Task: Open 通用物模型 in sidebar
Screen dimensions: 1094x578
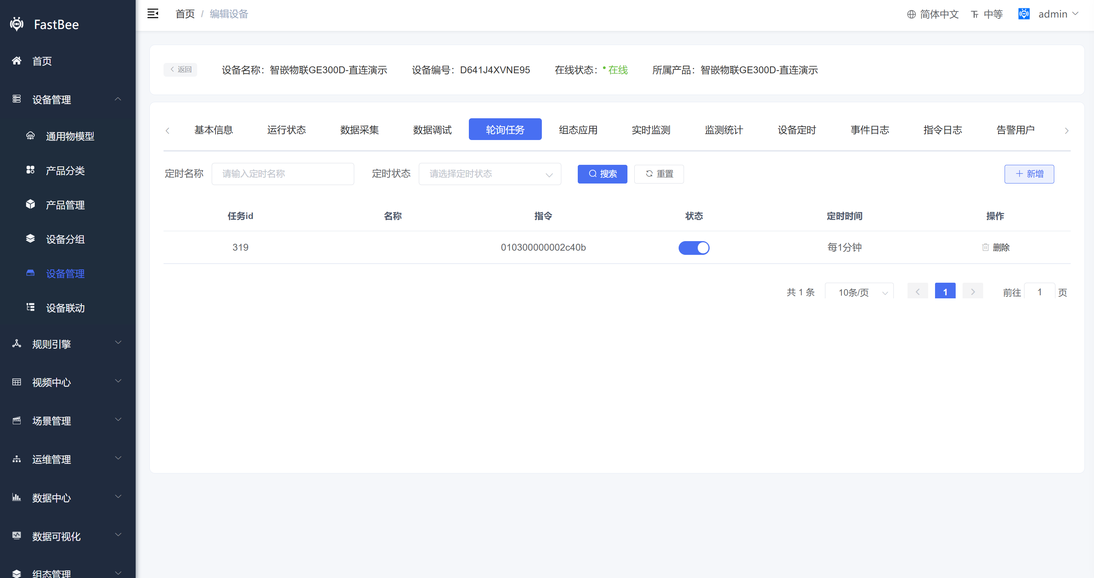Action: tap(70, 136)
